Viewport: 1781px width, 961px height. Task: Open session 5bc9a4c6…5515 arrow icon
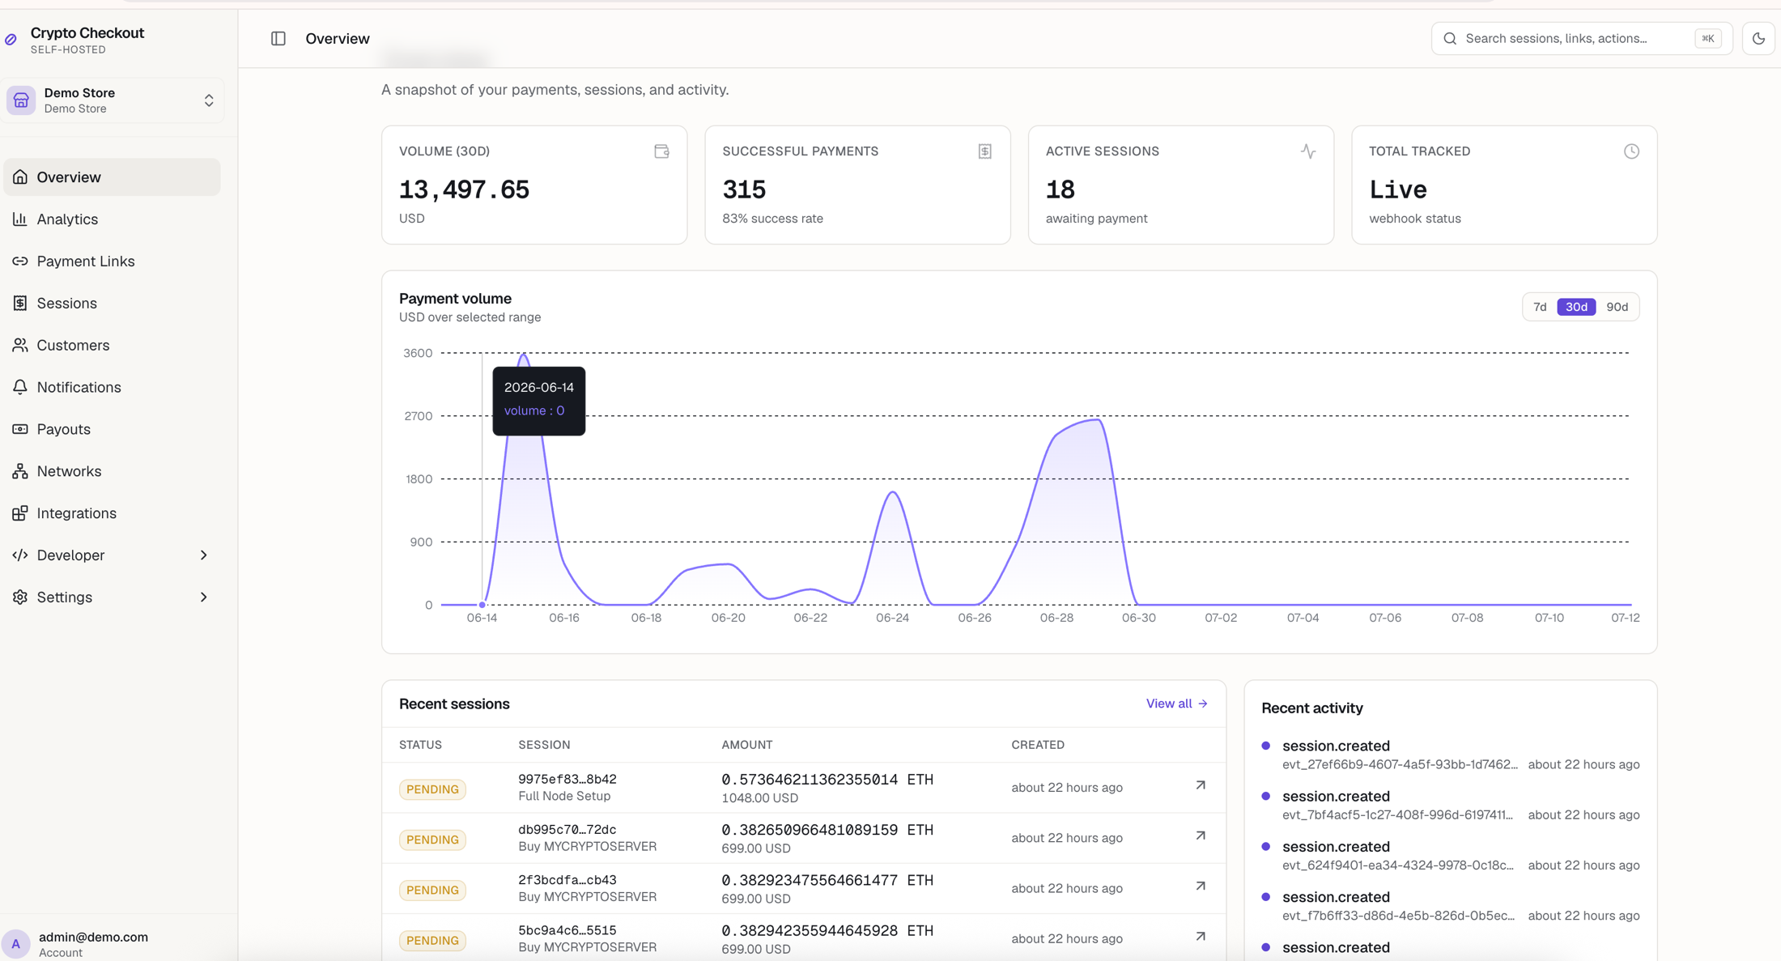click(x=1201, y=936)
